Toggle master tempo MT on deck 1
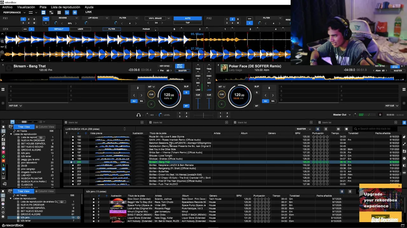The height and width of the screenshot is (228, 407). pos(186,106)
